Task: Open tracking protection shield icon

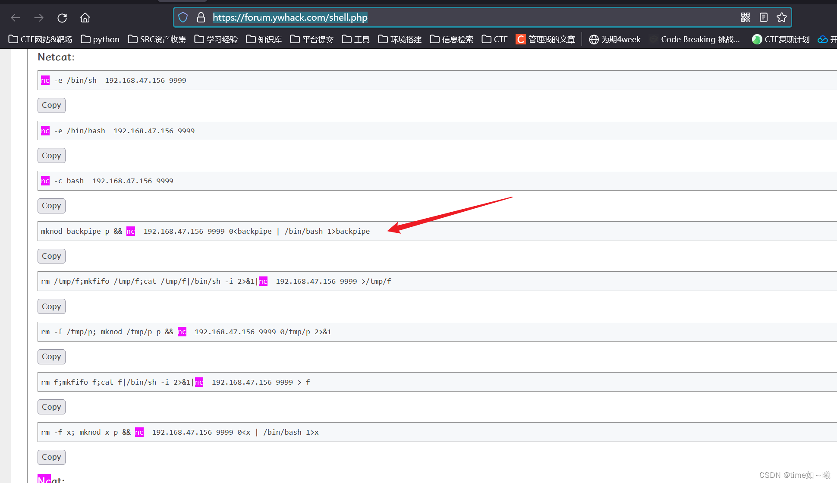Action: click(x=183, y=17)
